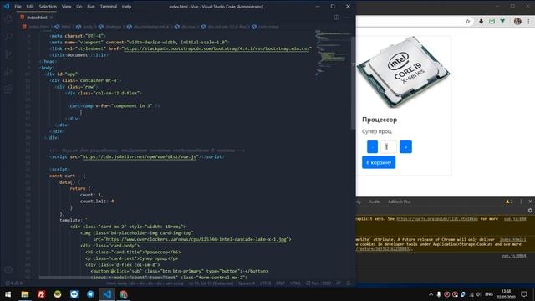Open the Search view in activity bar
Image resolution: width=535 pixels, height=301 pixels.
pyautogui.click(x=8, y=36)
